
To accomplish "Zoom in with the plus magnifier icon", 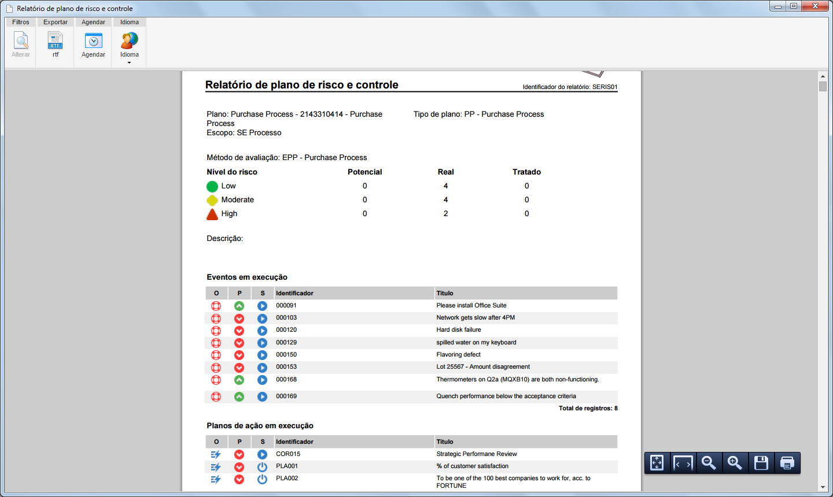I will click(x=735, y=463).
